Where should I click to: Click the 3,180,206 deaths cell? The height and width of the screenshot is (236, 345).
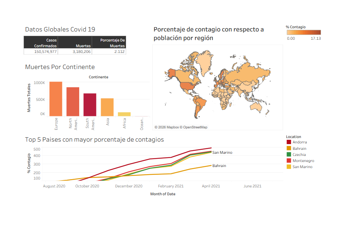[x=75, y=51]
